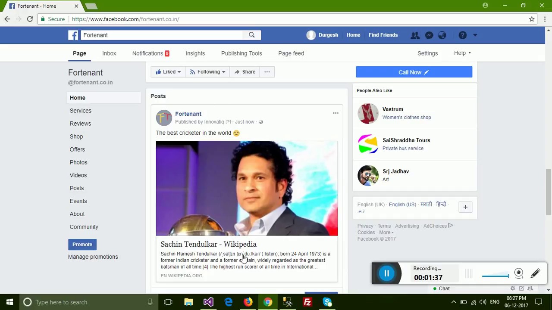Open Skype from taskbar
Screen dimensions: 552x310
(x=327, y=302)
